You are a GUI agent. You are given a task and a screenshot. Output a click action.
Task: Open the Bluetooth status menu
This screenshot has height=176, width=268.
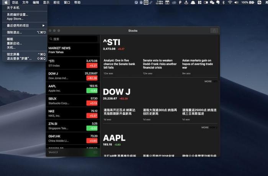tap(223, 2)
